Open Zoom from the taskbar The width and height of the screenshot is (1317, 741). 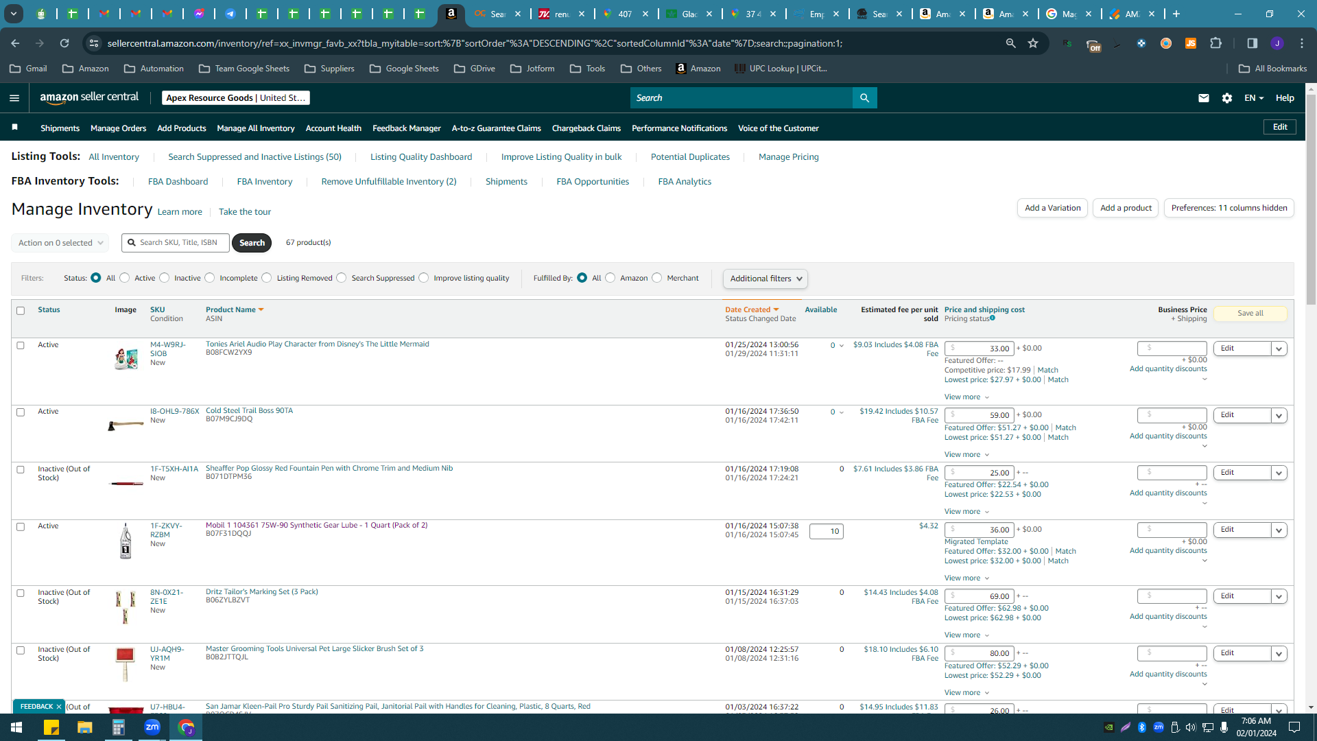152,727
